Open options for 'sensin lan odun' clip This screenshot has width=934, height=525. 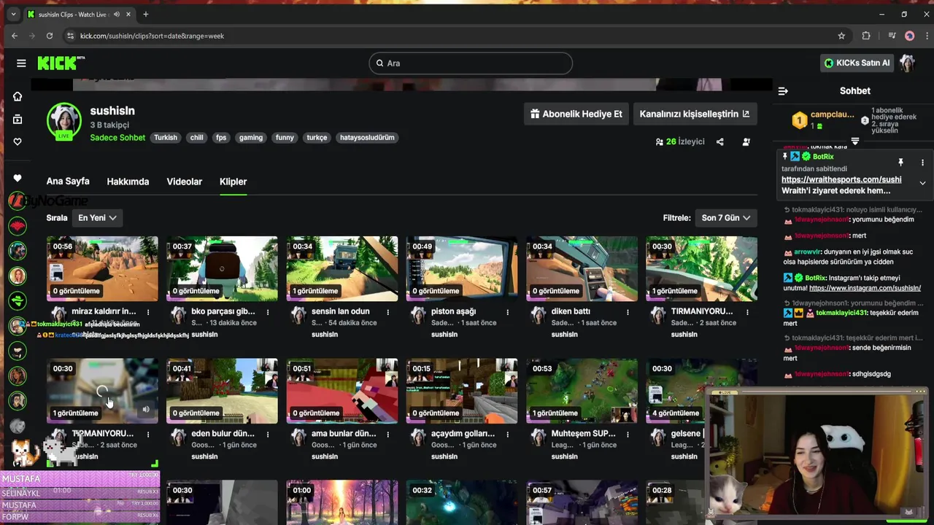click(387, 311)
